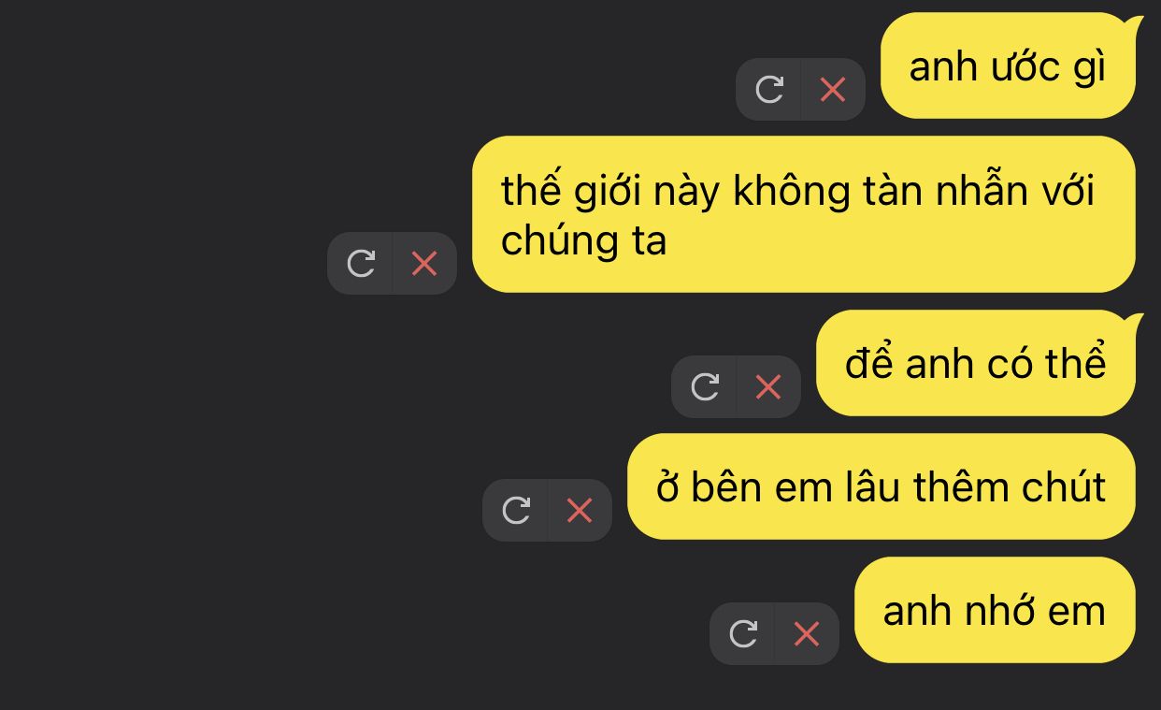Remove the "thế giới này không tàn nhẫn" message
The image size is (1161, 710).
[424, 264]
